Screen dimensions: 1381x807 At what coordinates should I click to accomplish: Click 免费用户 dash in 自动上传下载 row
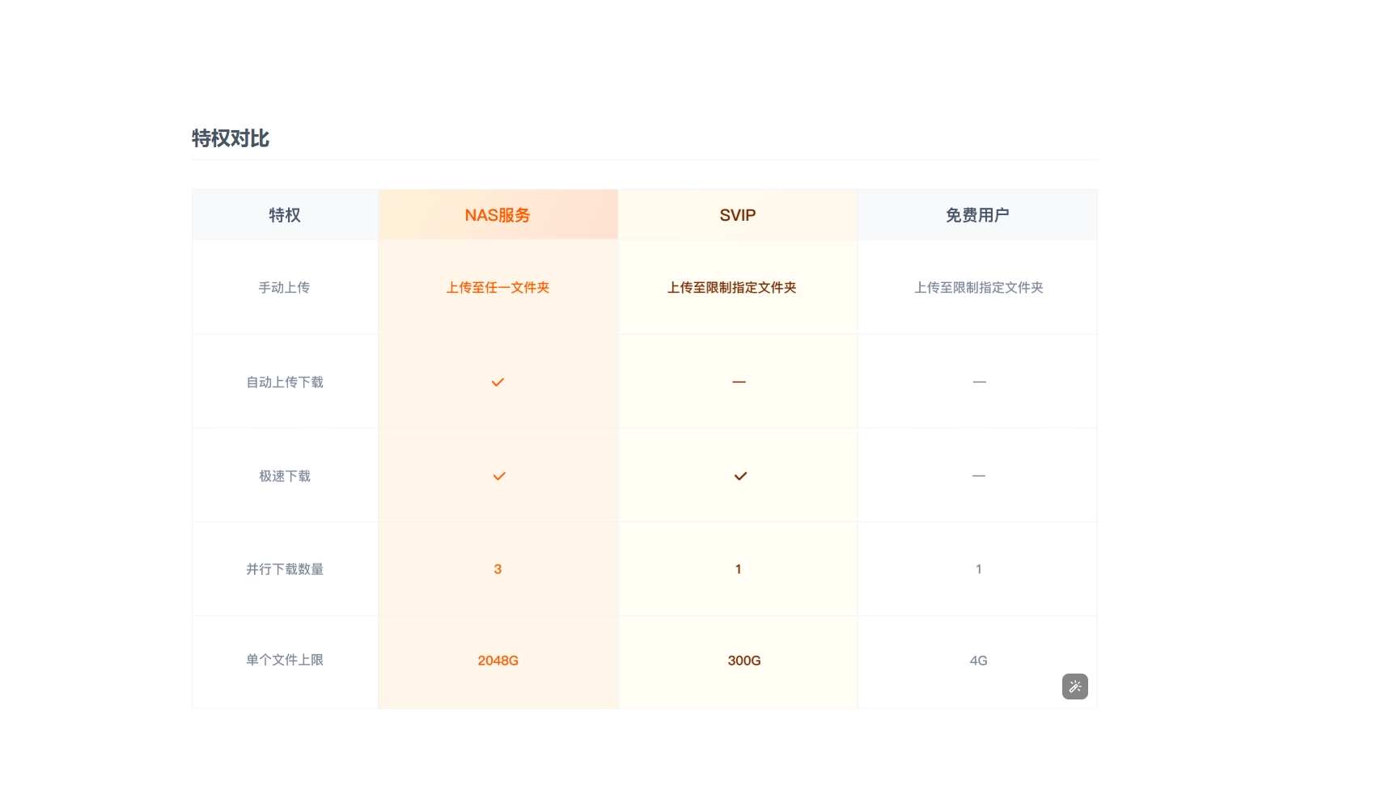(979, 382)
